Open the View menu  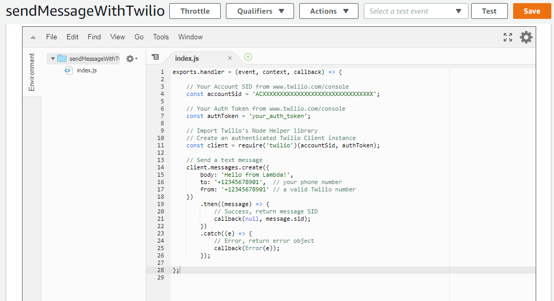pyautogui.click(x=117, y=37)
